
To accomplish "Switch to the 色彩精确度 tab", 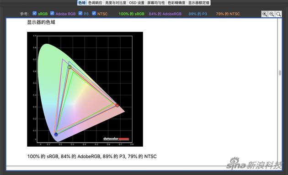I will 176,3.
